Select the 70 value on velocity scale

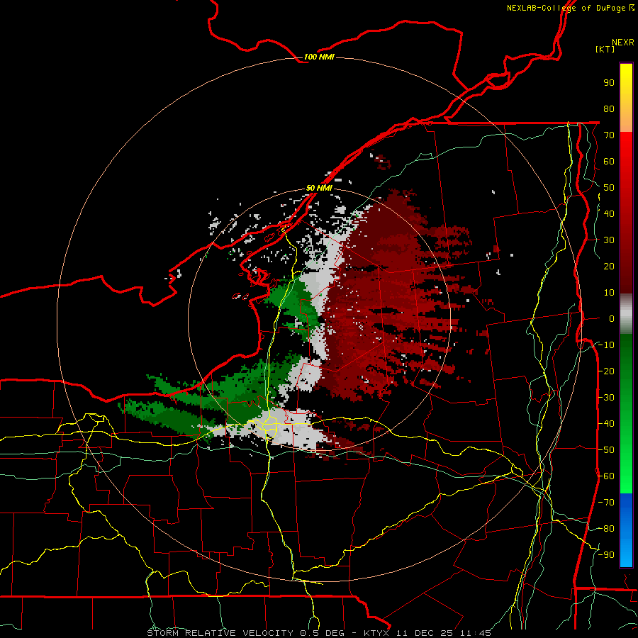(x=609, y=135)
